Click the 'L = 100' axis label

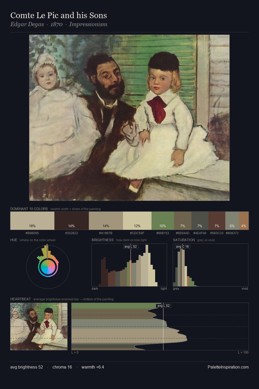(243, 352)
